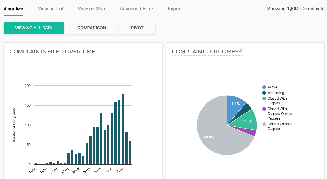
Task: Click the Showing 1,604 Complaints text
Action: click(x=295, y=9)
